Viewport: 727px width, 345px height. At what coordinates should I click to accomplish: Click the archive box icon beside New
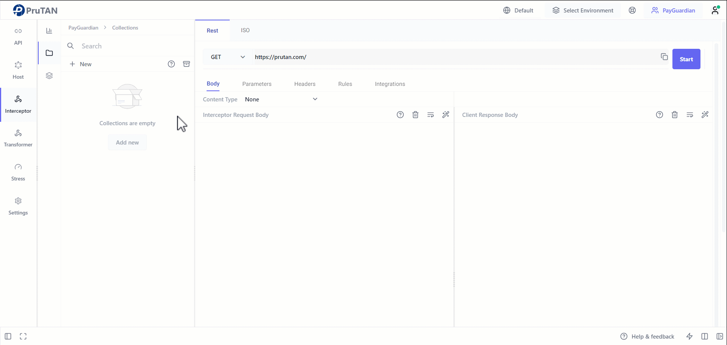pos(186,64)
